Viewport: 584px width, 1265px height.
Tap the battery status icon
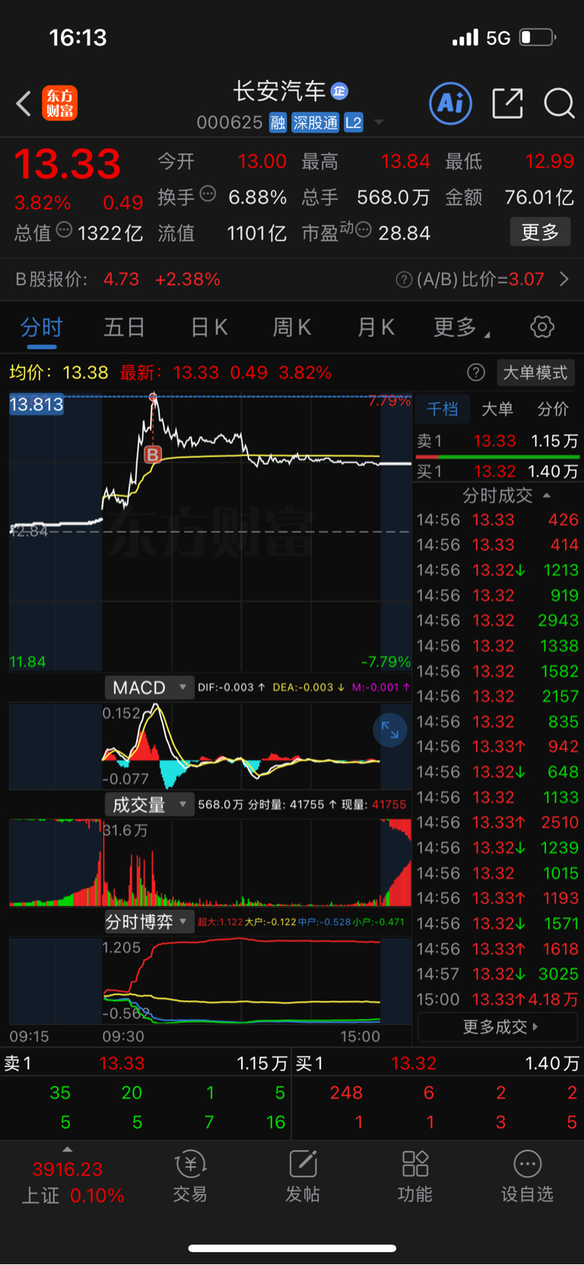coord(538,37)
